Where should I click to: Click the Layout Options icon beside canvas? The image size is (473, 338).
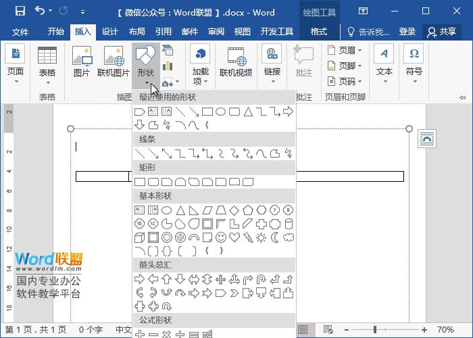click(427, 139)
